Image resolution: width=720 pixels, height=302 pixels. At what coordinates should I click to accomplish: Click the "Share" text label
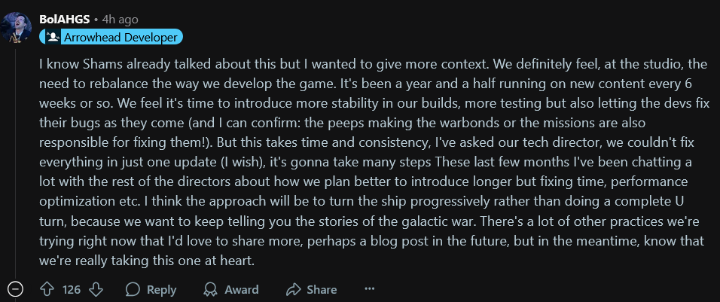click(x=322, y=289)
